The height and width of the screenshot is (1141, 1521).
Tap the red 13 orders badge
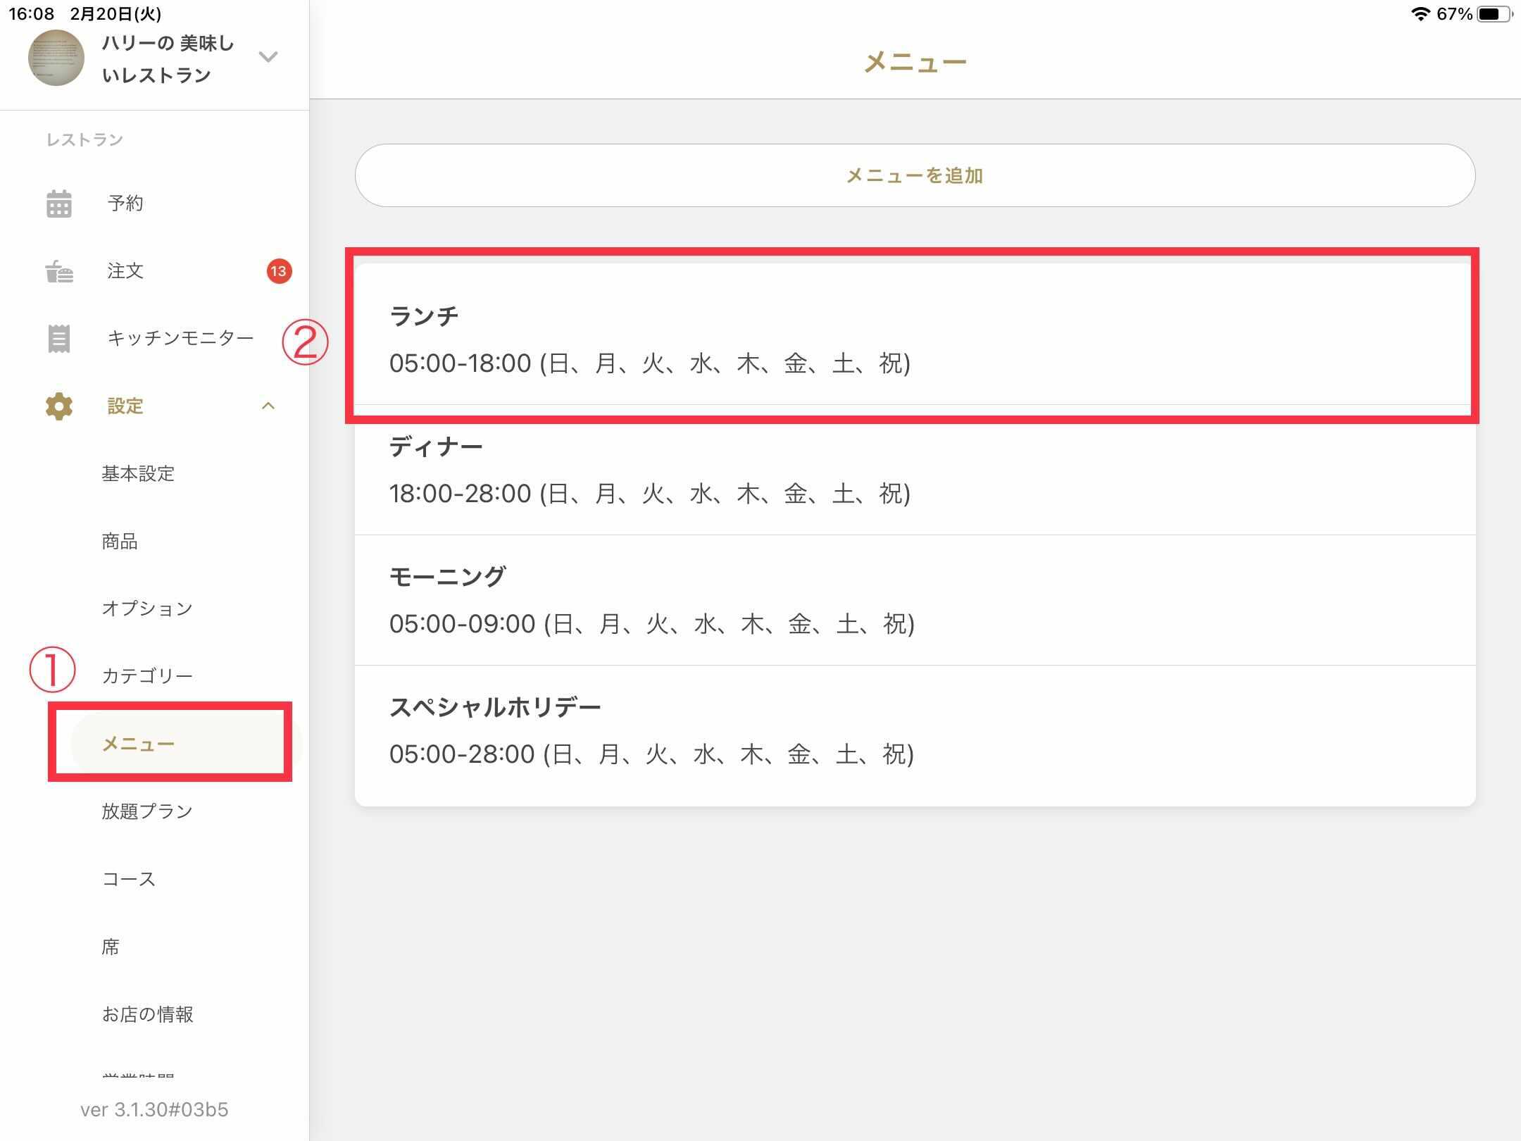[279, 271]
